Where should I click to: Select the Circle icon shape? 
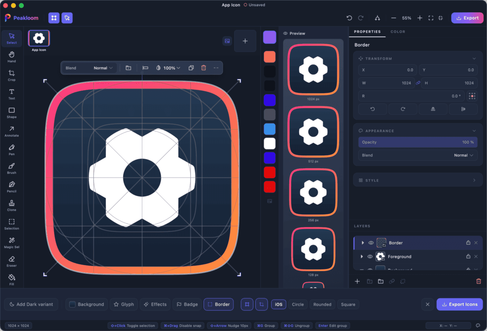298,305
